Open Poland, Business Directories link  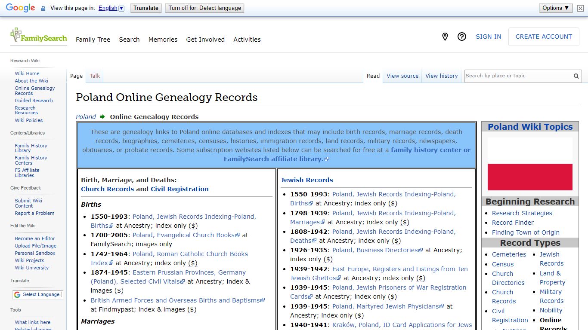[378, 250]
